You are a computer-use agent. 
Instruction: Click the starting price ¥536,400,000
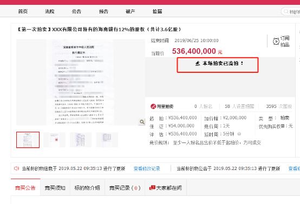(x=182, y=118)
